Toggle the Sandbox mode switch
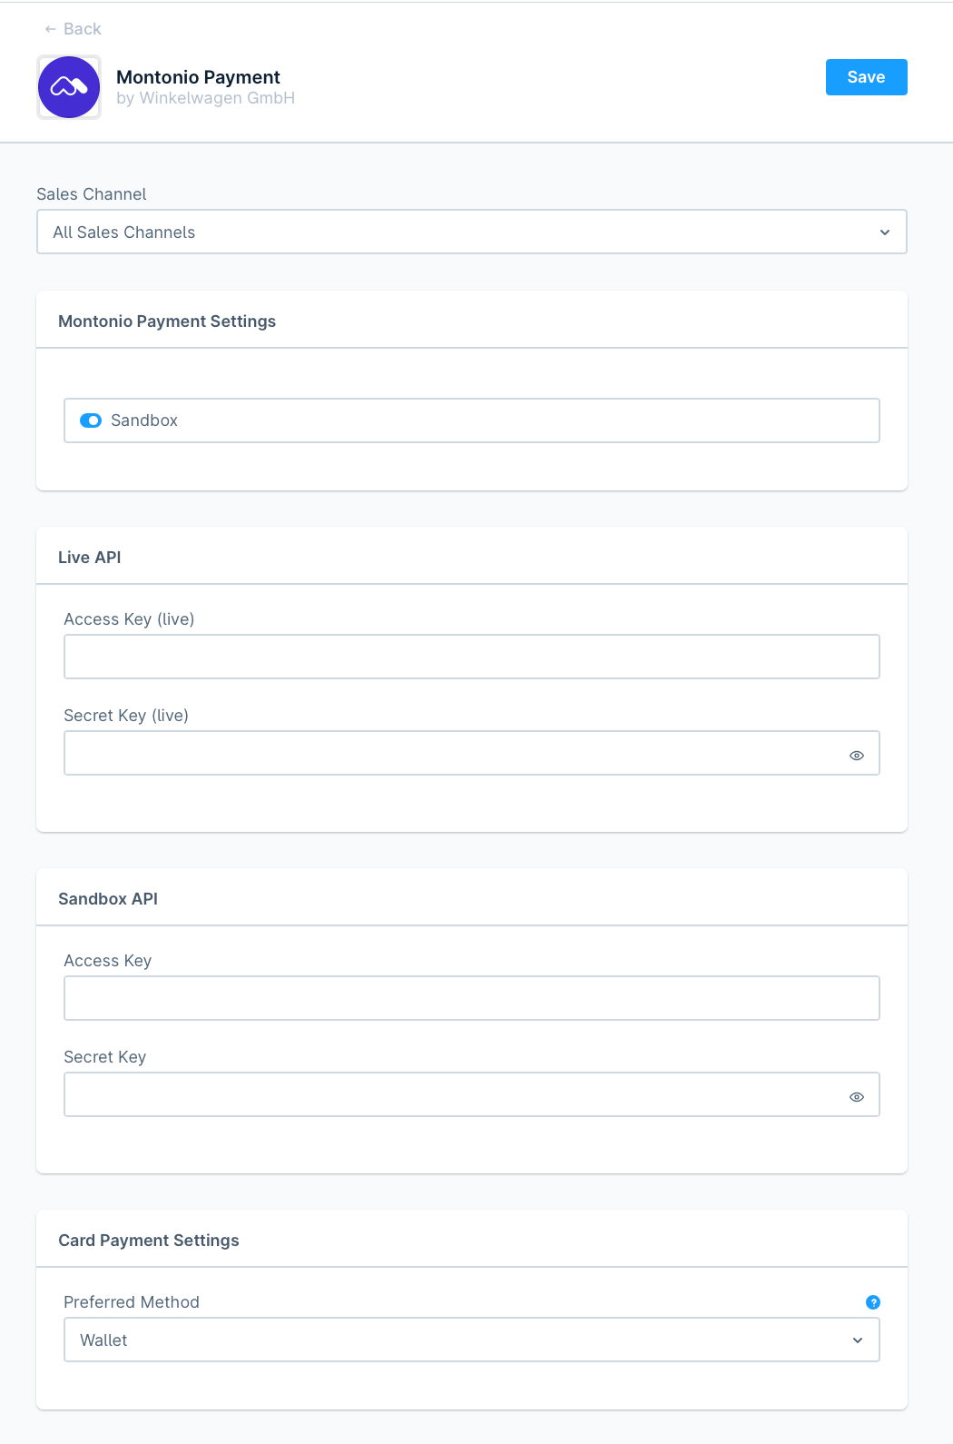The height and width of the screenshot is (1444, 953). pyautogui.click(x=91, y=420)
